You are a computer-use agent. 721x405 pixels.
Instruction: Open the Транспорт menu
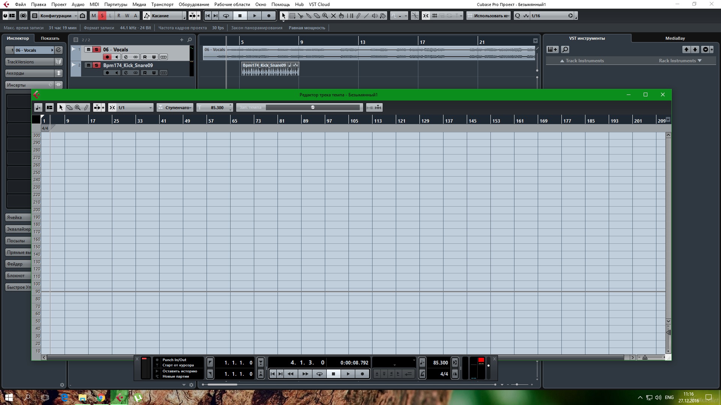pyautogui.click(x=162, y=4)
